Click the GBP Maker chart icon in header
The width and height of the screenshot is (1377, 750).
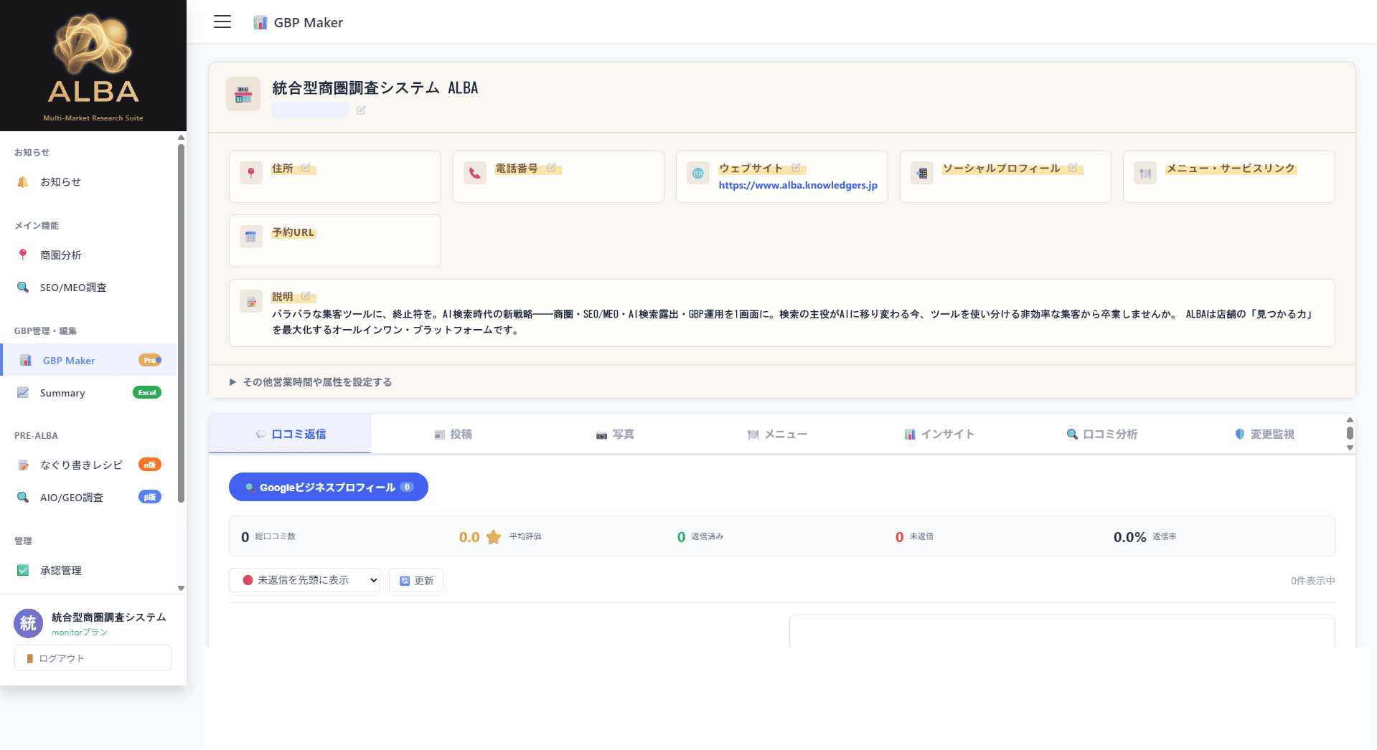pos(260,22)
